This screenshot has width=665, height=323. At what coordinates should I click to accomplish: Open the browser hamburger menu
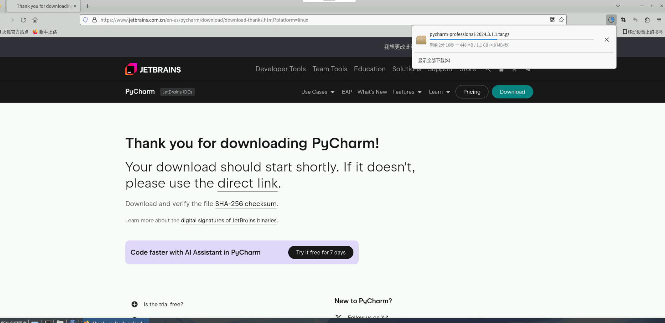[659, 20]
